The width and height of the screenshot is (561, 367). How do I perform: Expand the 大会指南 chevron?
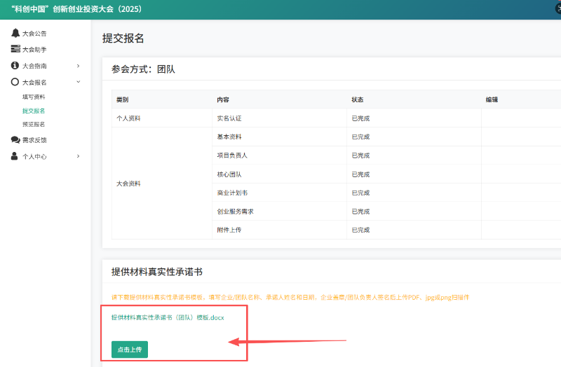tap(78, 66)
